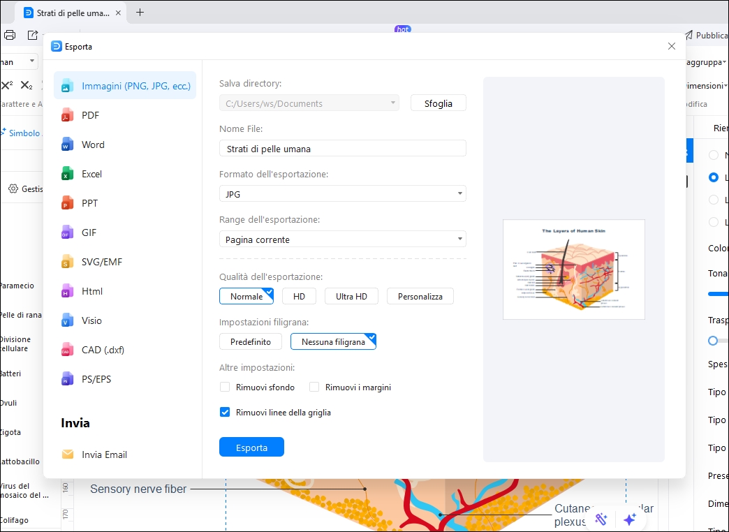Screen dimensions: 729x532
Task: Click the Invia Email icon
Action: (x=68, y=454)
